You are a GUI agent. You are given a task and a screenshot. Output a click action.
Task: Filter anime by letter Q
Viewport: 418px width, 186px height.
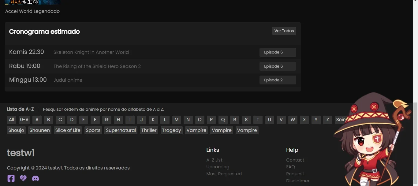tap(223, 120)
